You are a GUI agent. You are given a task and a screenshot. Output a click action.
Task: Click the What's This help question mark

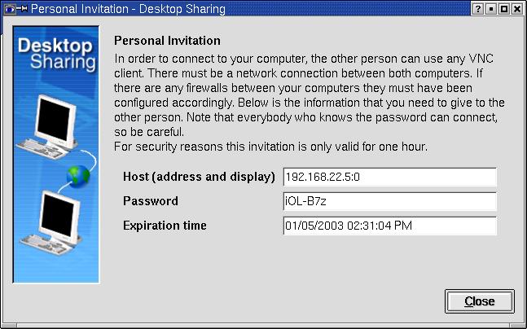[x=477, y=9]
